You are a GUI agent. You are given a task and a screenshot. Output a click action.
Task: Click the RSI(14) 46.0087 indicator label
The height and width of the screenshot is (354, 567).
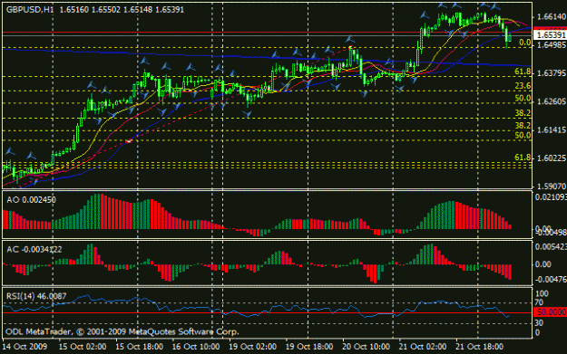(x=36, y=296)
